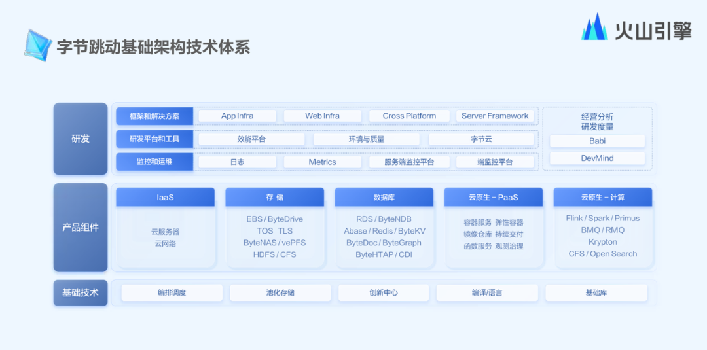Click the Volcano Engine mountain logo icon

pyautogui.click(x=594, y=27)
